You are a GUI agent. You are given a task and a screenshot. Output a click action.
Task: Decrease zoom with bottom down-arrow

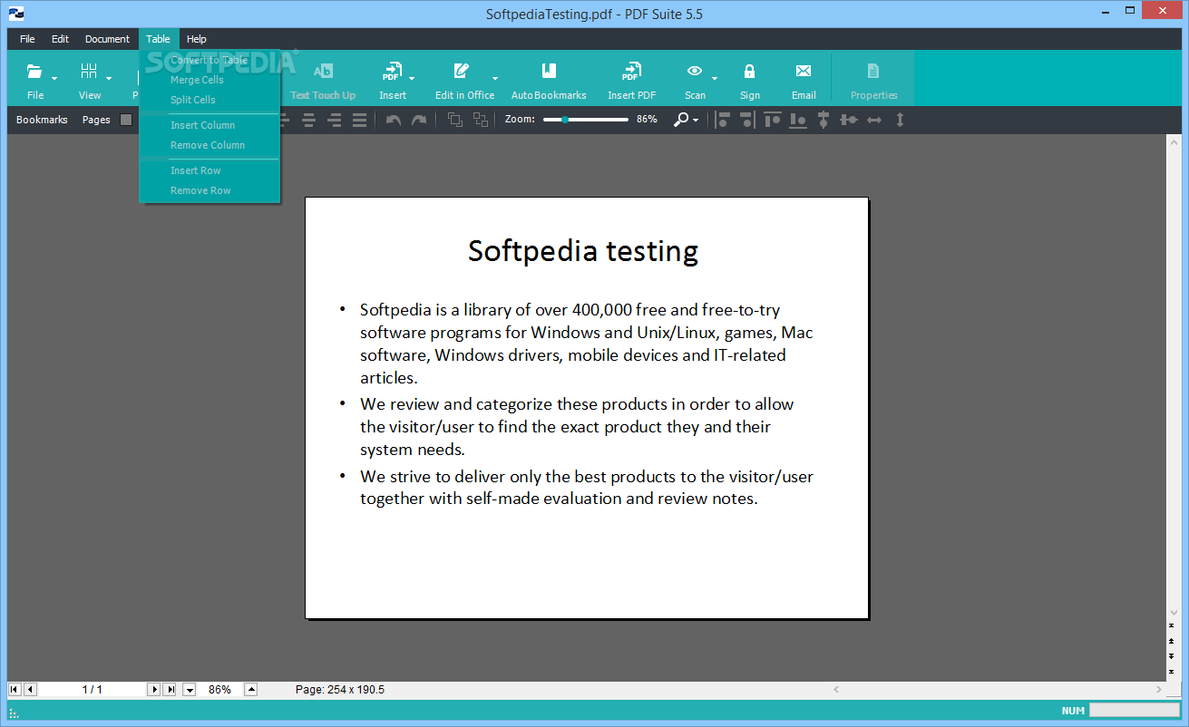190,690
